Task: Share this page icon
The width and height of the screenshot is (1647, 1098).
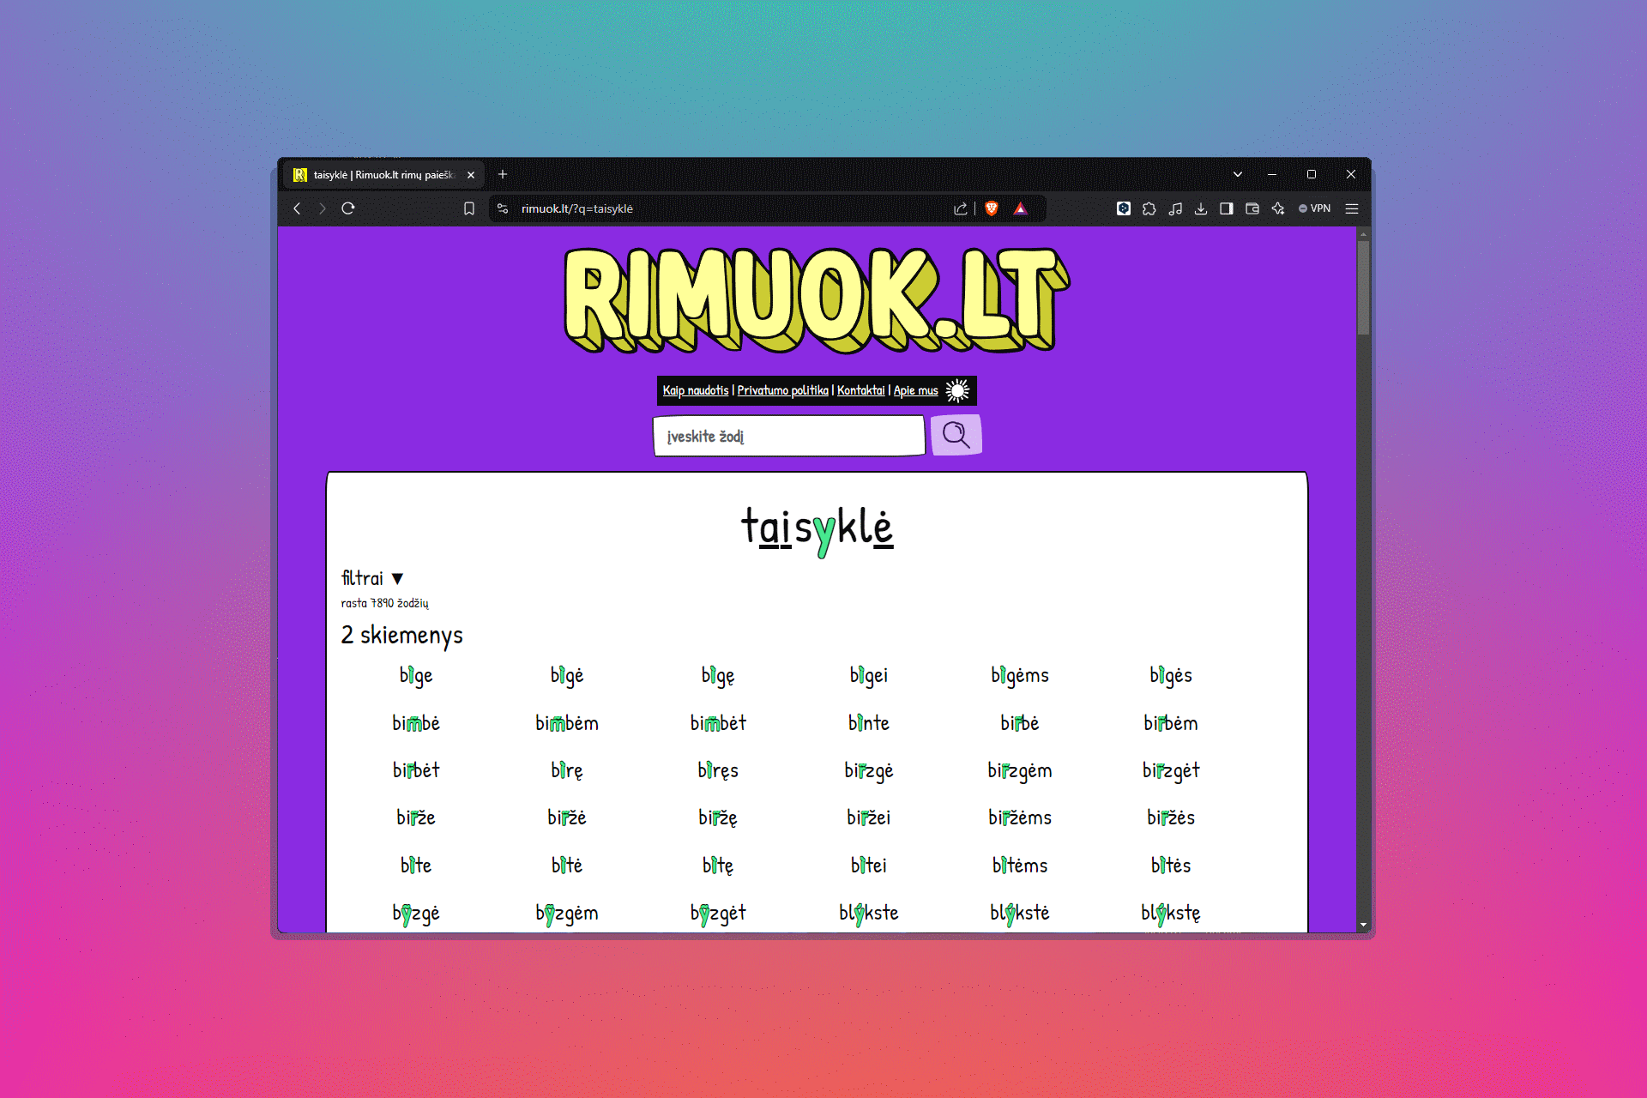Action: (x=960, y=208)
